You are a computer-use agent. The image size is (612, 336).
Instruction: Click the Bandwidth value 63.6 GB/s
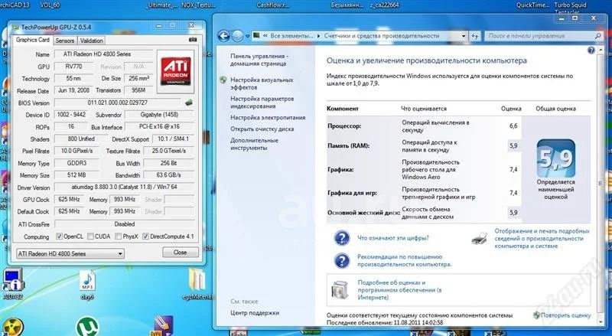click(168, 175)
